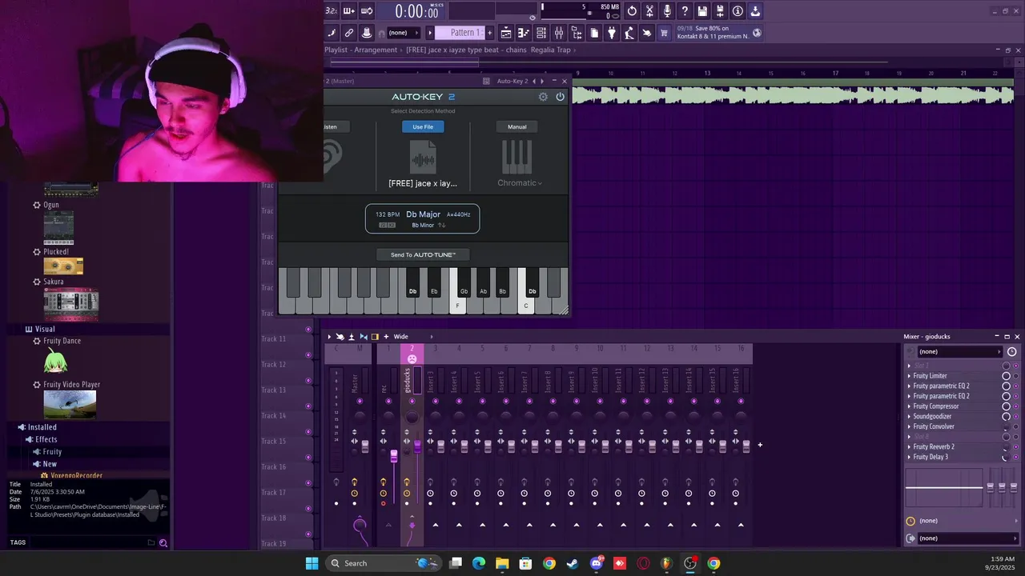Click the help question mark icon
Screen dimensions: 1025x576
point(685,11)
